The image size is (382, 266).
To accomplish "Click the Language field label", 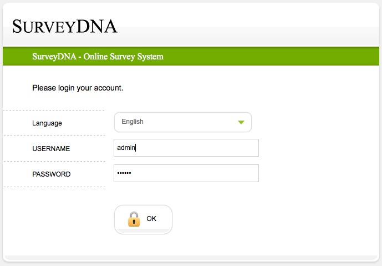I will pos(47,123).
